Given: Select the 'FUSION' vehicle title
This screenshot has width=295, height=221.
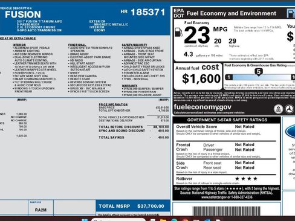Looking at the screenshot, I should [x=23, y=14].
